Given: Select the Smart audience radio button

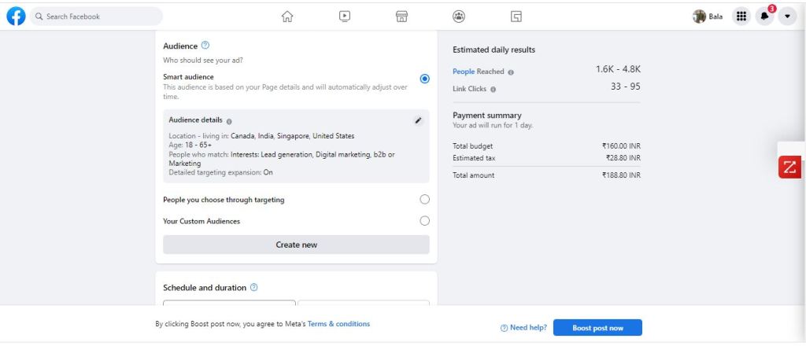Looking at the screenshot, I should pyautogui.click(x=425, y=79).
